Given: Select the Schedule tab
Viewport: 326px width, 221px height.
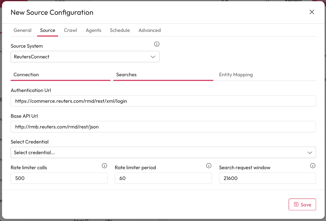Looking at the screenshot, I should 120,30.
